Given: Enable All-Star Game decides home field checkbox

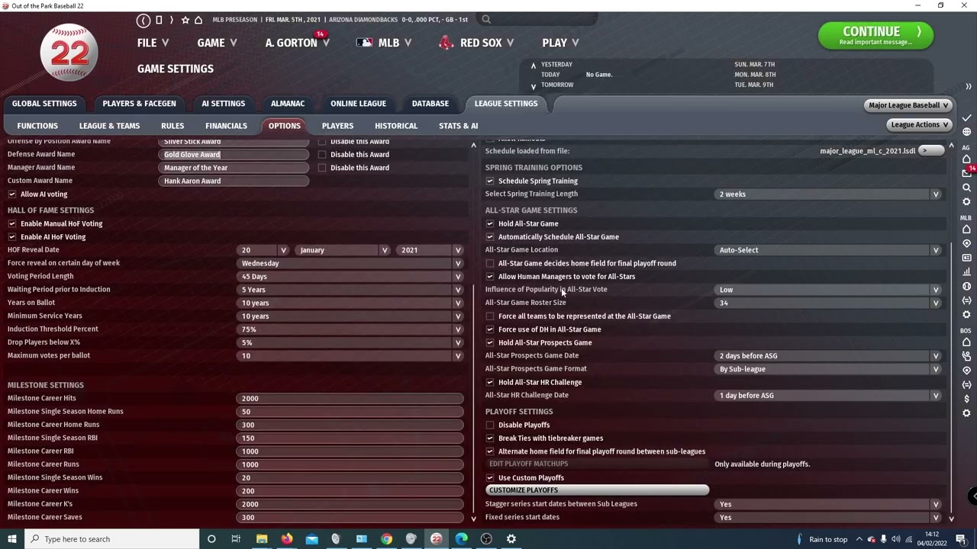Looking at the screenshot, I should click(490, 264).
